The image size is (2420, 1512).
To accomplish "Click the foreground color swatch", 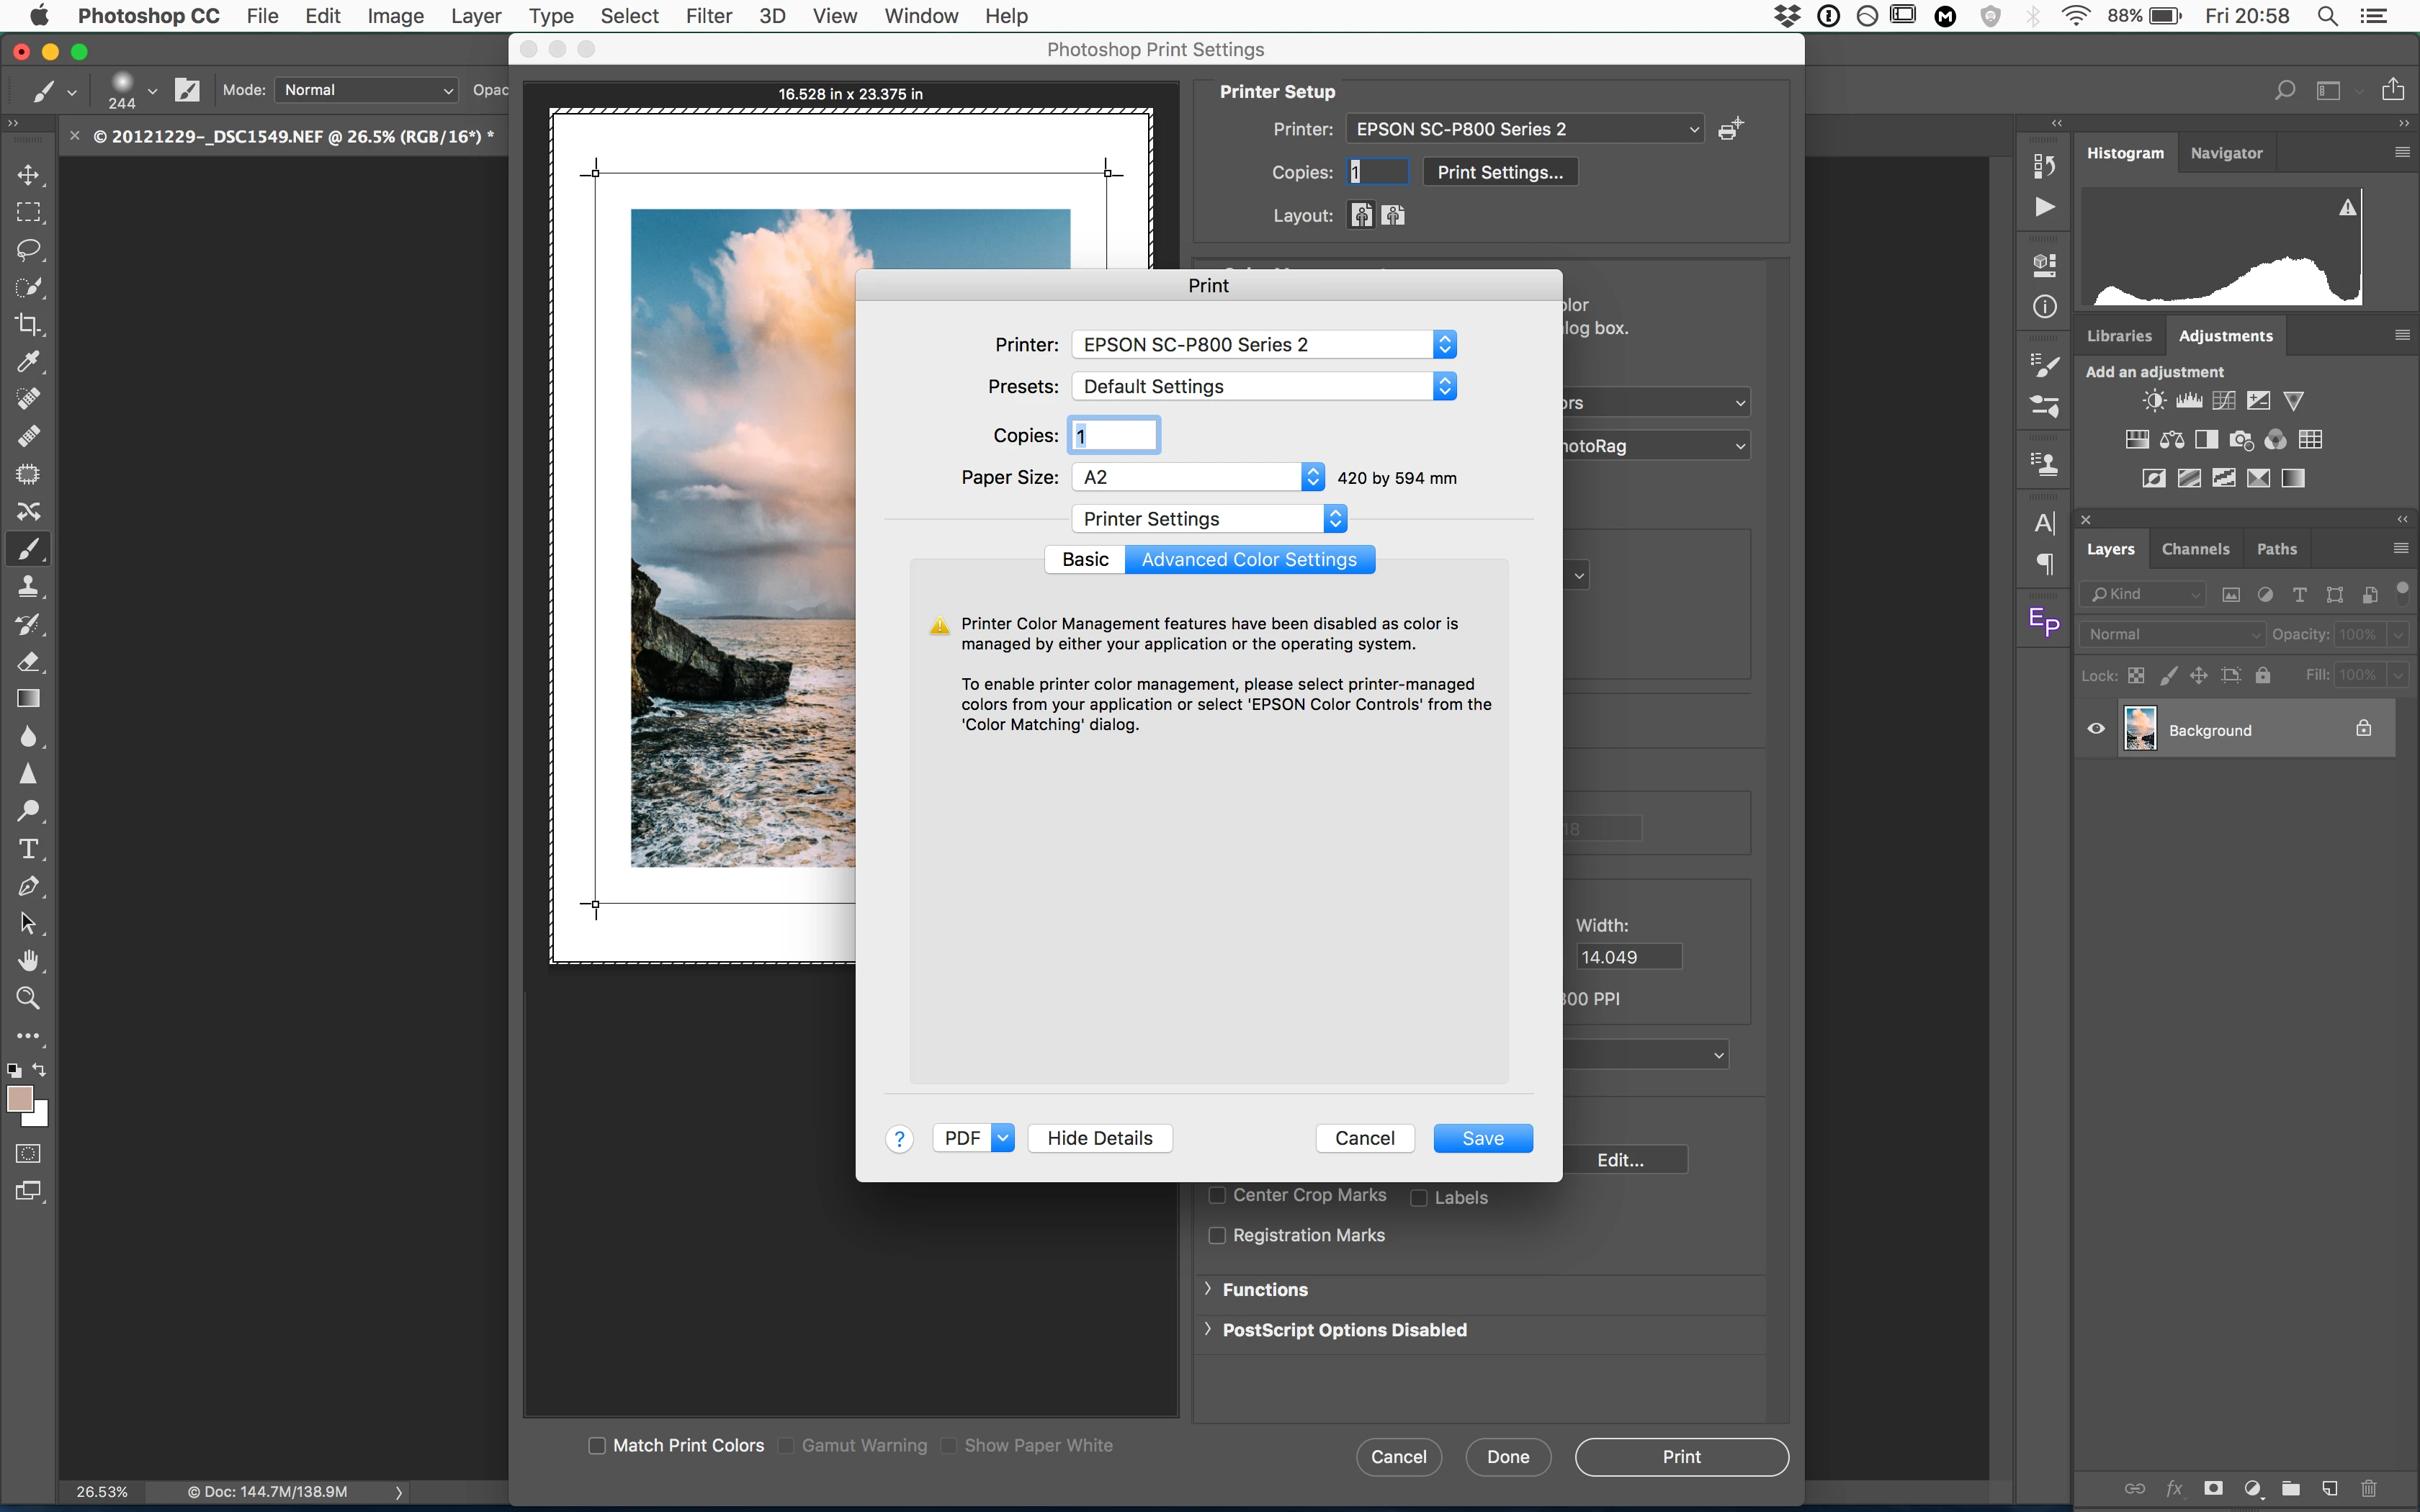I will (19, 1099).
